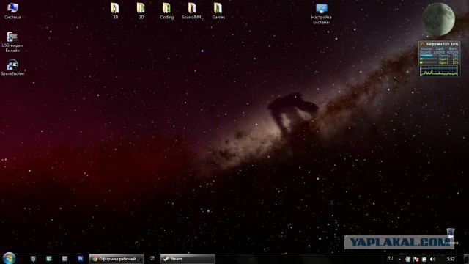The height and width of the screenshot is (264, 469).
Task: Click the moon phase gadget
Action: 438,20
